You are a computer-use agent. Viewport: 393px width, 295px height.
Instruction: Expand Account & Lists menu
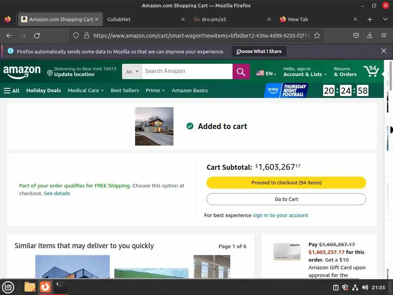tap(305, 71)
